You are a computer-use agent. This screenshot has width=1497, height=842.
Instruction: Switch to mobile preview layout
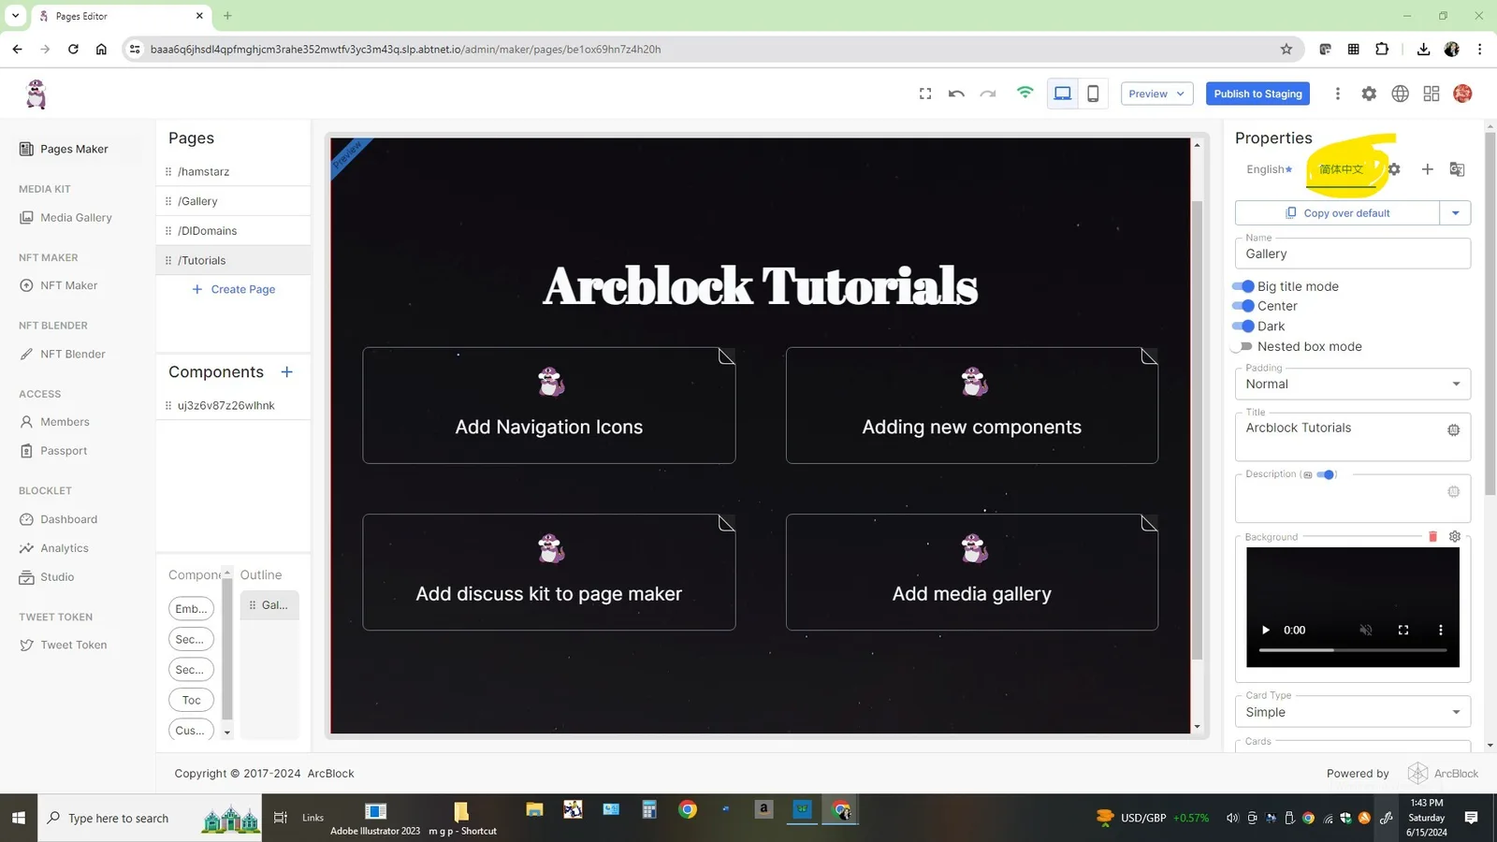(x=1093, y=94)
